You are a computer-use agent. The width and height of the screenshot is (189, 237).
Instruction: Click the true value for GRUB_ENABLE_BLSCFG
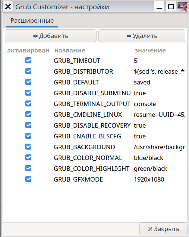140,136
